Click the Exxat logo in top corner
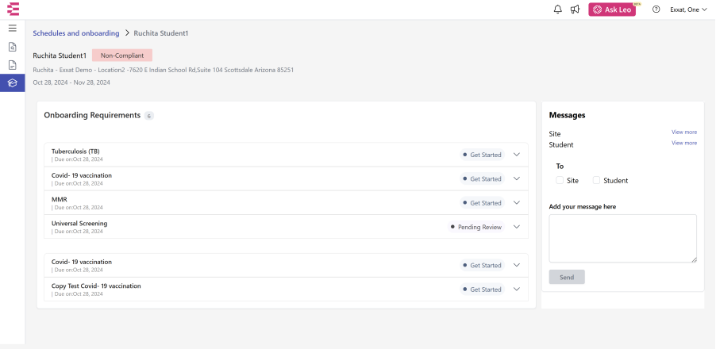The height and width of the screenshot is (349, 716). [13, 10]
